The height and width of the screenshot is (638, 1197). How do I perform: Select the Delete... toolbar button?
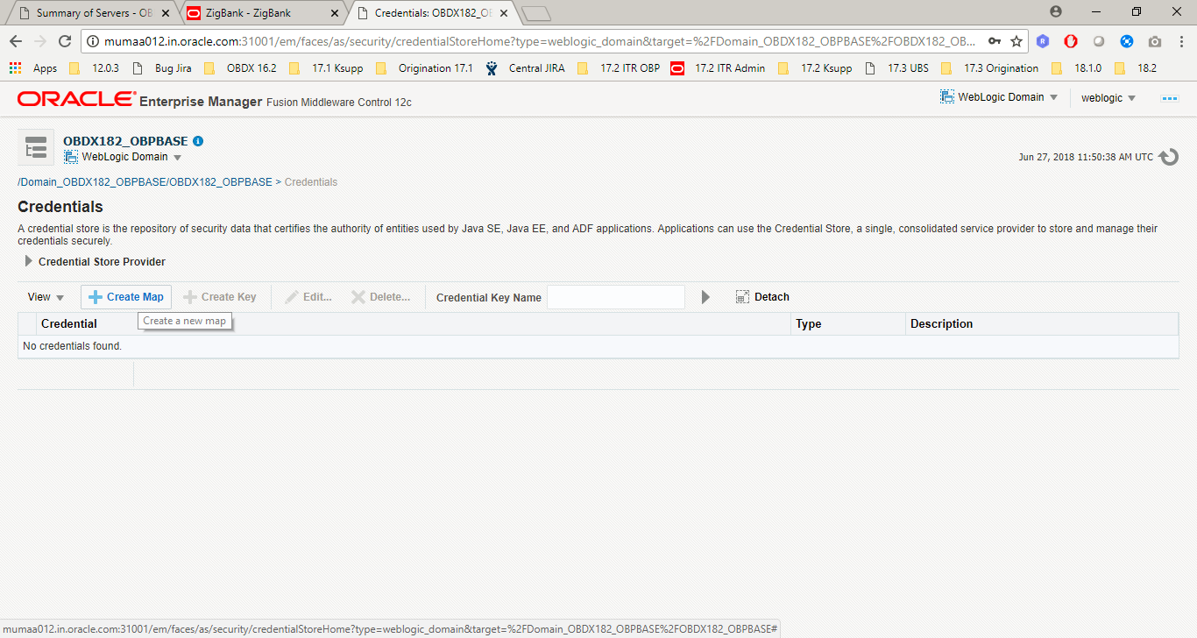click(x=380, y=297)
